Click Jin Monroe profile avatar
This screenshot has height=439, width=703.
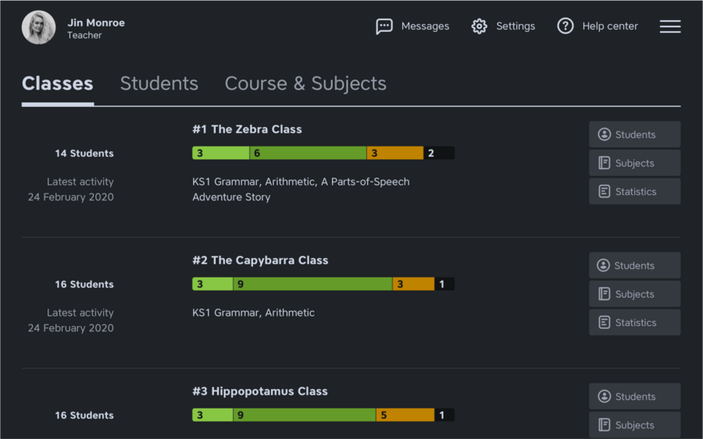point(38,27)
